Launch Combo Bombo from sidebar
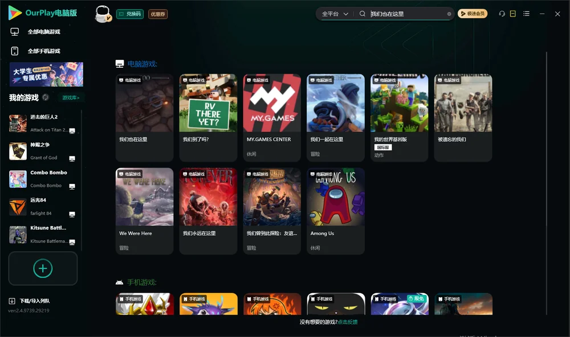The image size is (570, 337). (42, 179)
